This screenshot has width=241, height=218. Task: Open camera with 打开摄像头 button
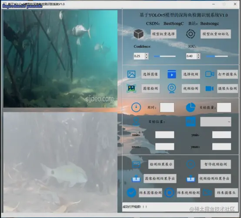pyautogui.click(x=228, y=74)
